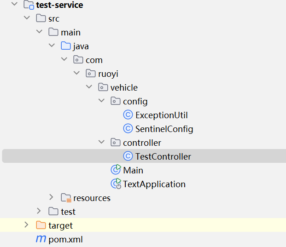This screenshot has height=247, width=286.
Task: Expand the test folder
Action: [x=39, y=212]
